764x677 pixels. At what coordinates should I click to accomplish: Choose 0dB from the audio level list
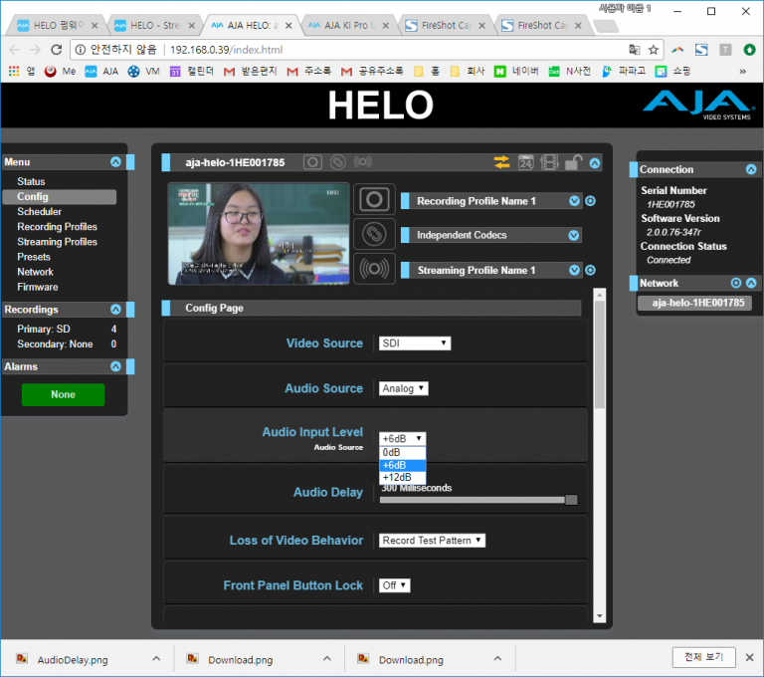[403, 453]
